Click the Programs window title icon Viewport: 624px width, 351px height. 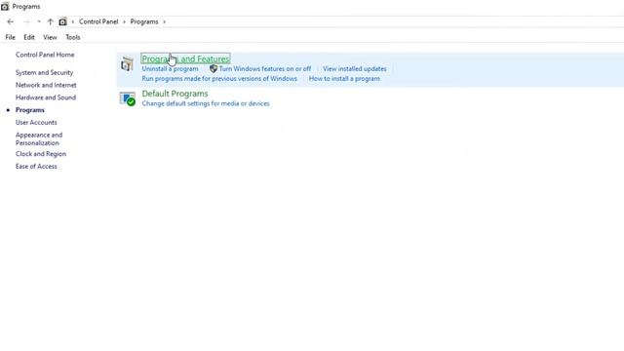click(x=5, y=7)
